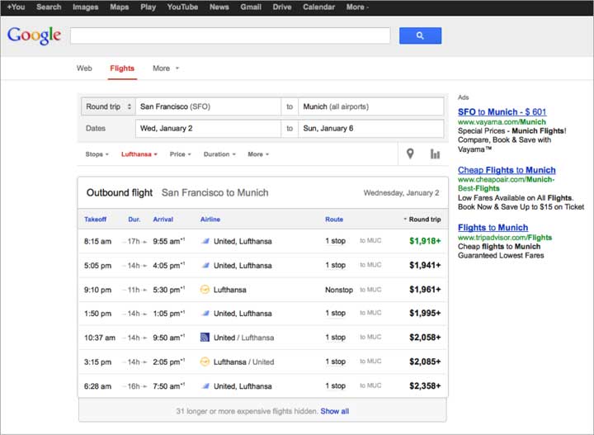Expand the Lufthansa airline filter
The image size is (594, 435).
[x=139, y=154]
